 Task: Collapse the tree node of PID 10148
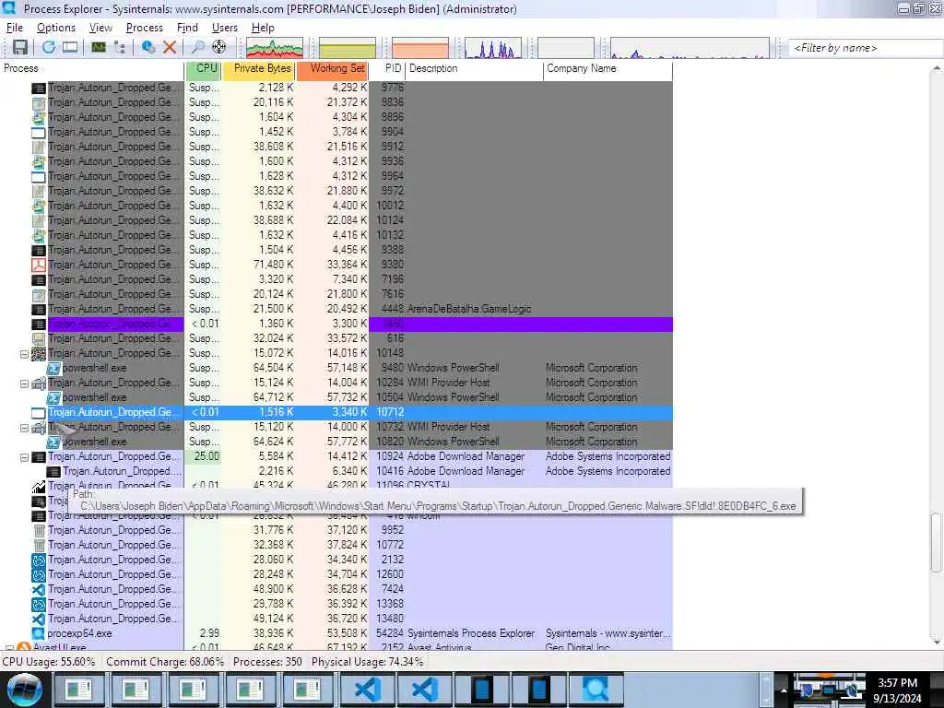click(24, 354)
